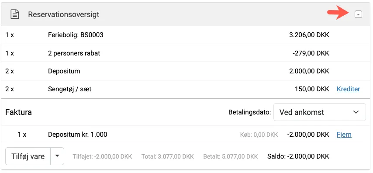Select the 2 personers rabat row

point(185,53)
